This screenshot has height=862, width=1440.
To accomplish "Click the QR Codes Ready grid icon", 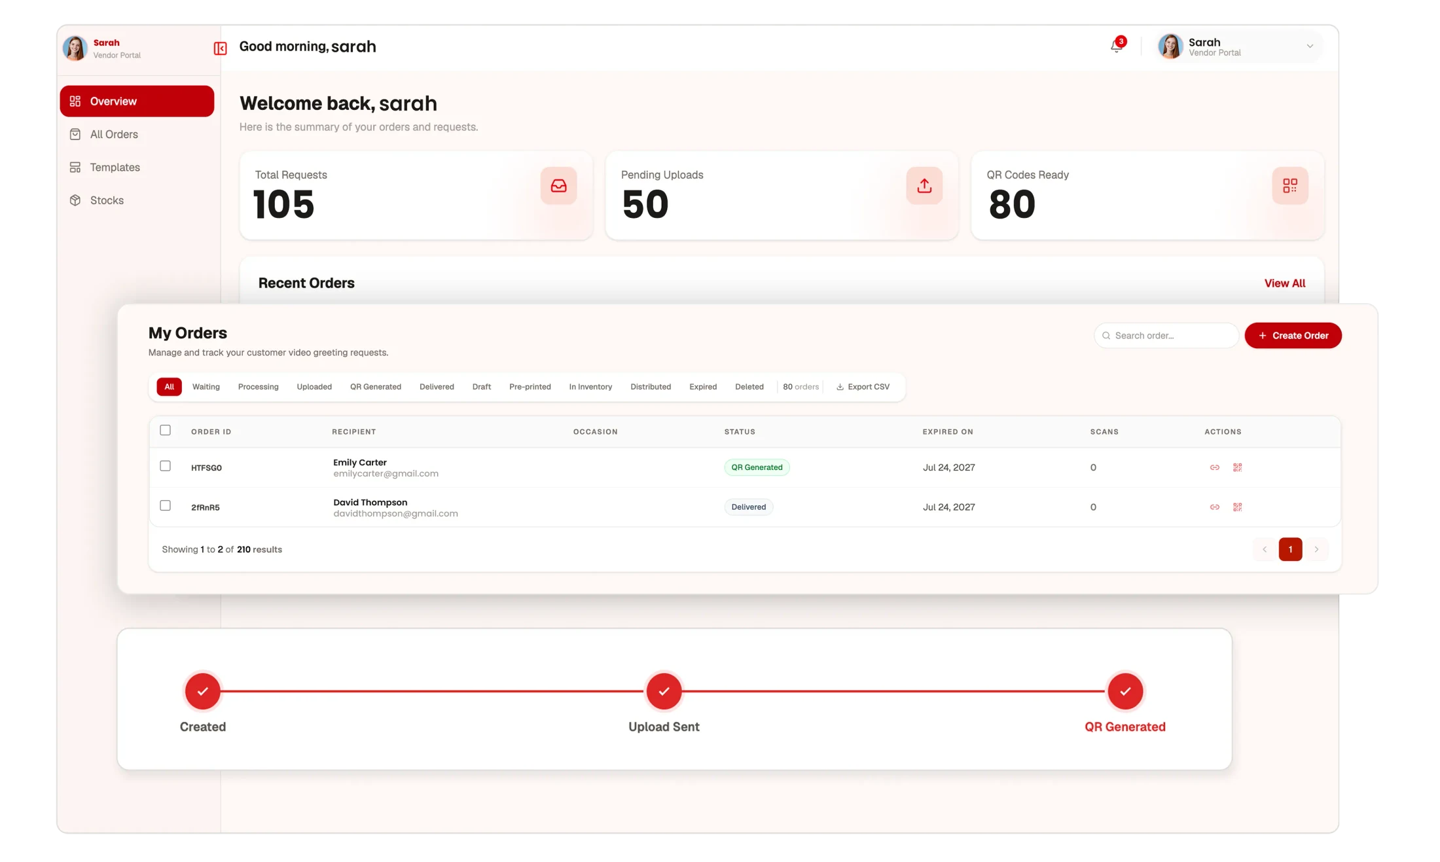I will [x=1289, y=186].
